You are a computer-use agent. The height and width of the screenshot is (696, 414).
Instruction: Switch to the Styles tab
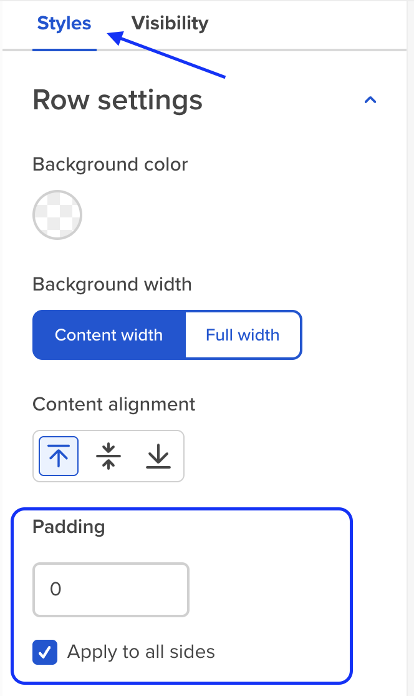tap(64, 24)
